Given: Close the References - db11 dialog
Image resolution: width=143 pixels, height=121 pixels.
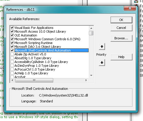Looking at the screenshot, I should point(130,8).
